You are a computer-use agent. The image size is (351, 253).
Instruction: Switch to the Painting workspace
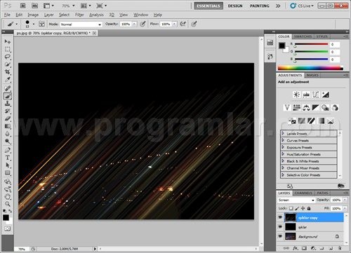(x=260, y=6)
